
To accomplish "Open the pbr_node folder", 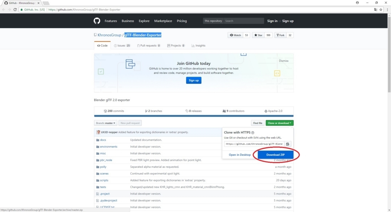I will coord(106,160).
